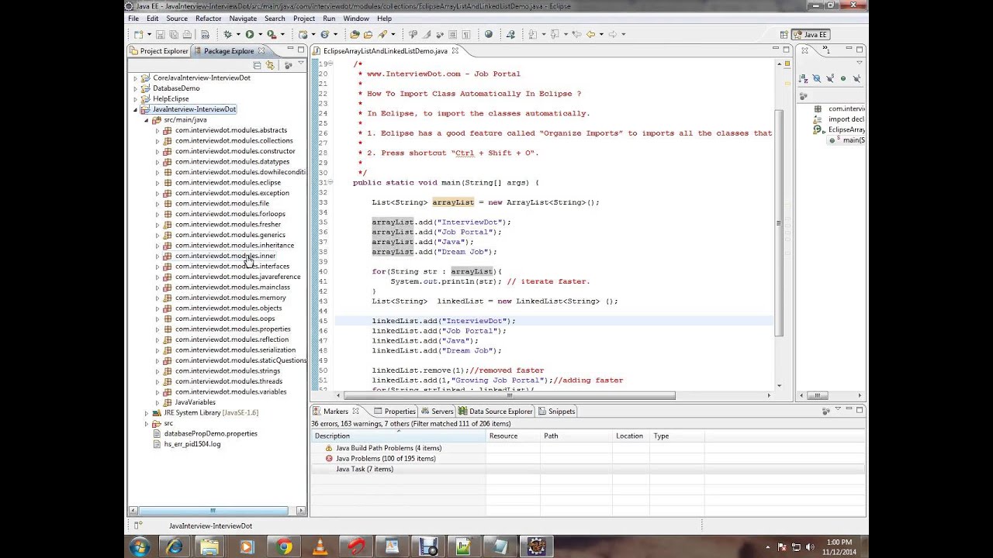Select the com.interviewdot.modules.strings package

point(221,371)
